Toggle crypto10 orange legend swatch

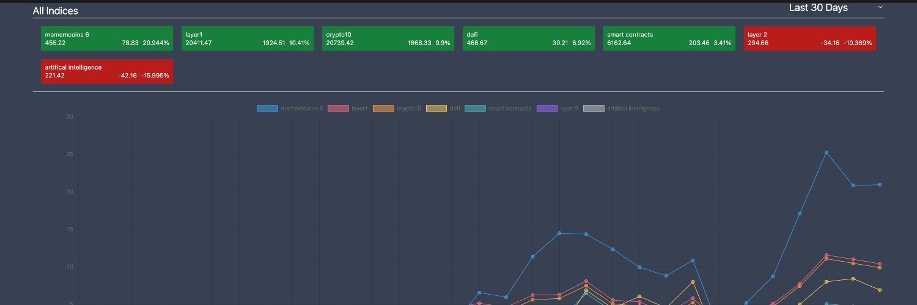click(x=383, y=109)
